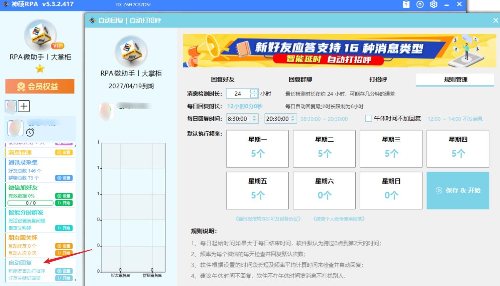This screenshot has width=500, height=286.
Task: Click the 星期一 frequency card
Action: tap(257, 149)
